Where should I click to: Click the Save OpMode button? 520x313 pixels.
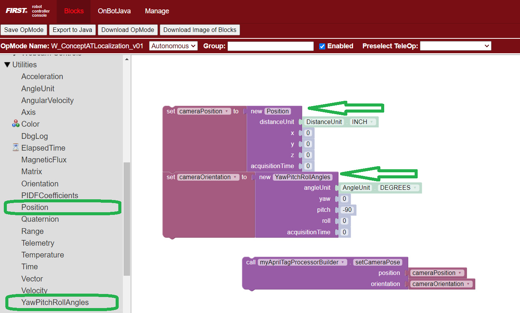tap(24, 30)
